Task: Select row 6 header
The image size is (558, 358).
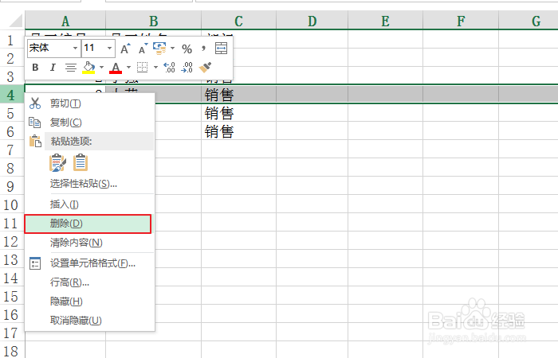Action: (x=12, y=131)
